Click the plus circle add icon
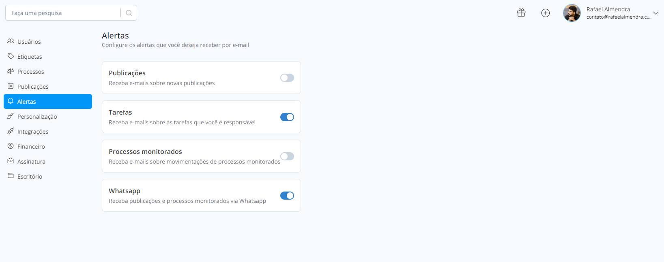Screen dimensions: 664x262 pyautogui.click(x=546, y=13)
